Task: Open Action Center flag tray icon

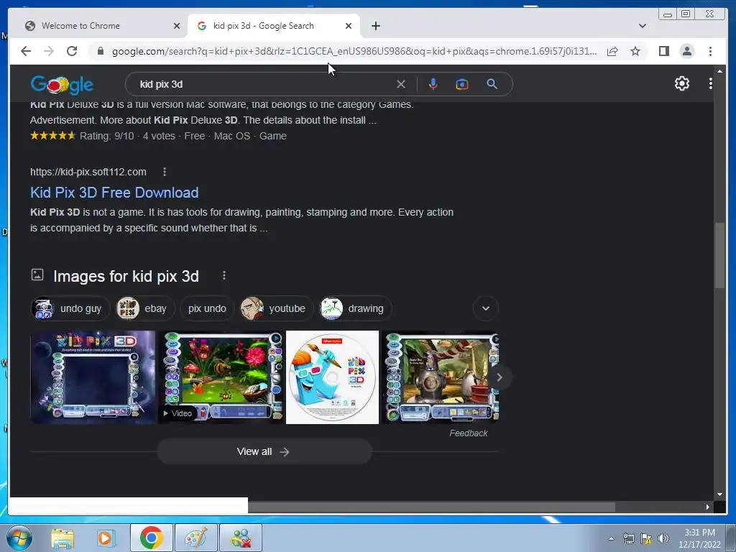Action: [x=646, y=538]
